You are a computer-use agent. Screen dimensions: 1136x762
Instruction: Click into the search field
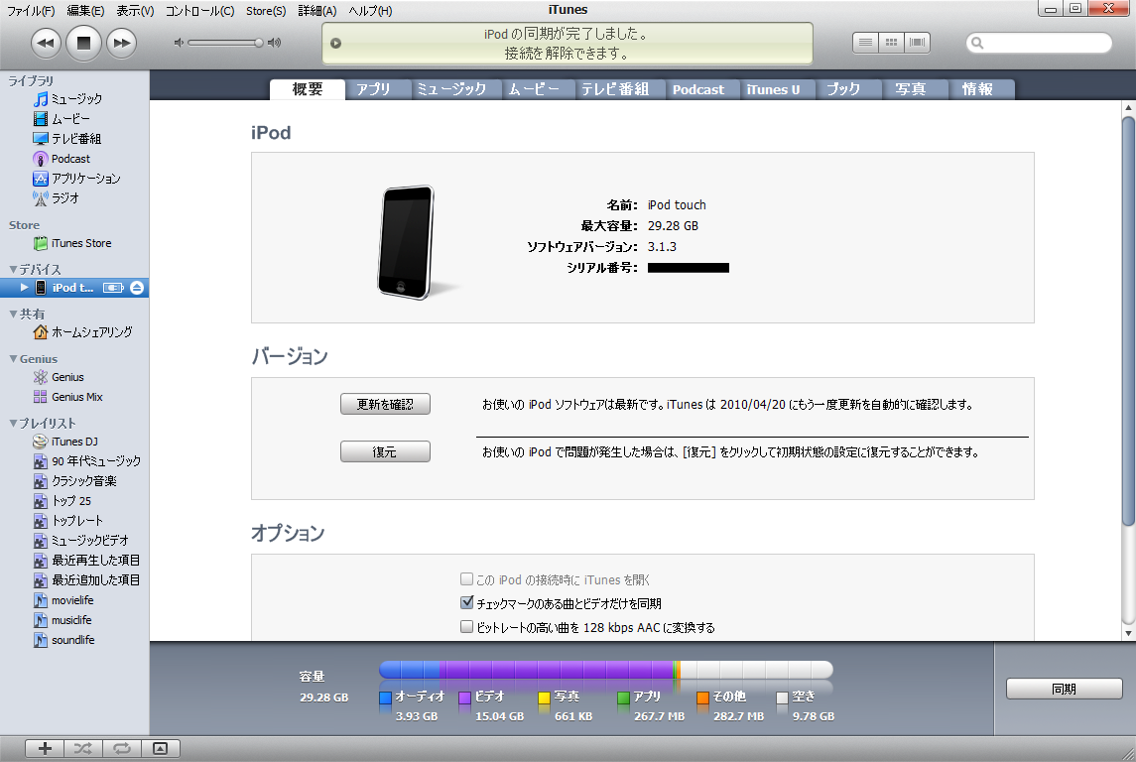[x=1039, y=43]
